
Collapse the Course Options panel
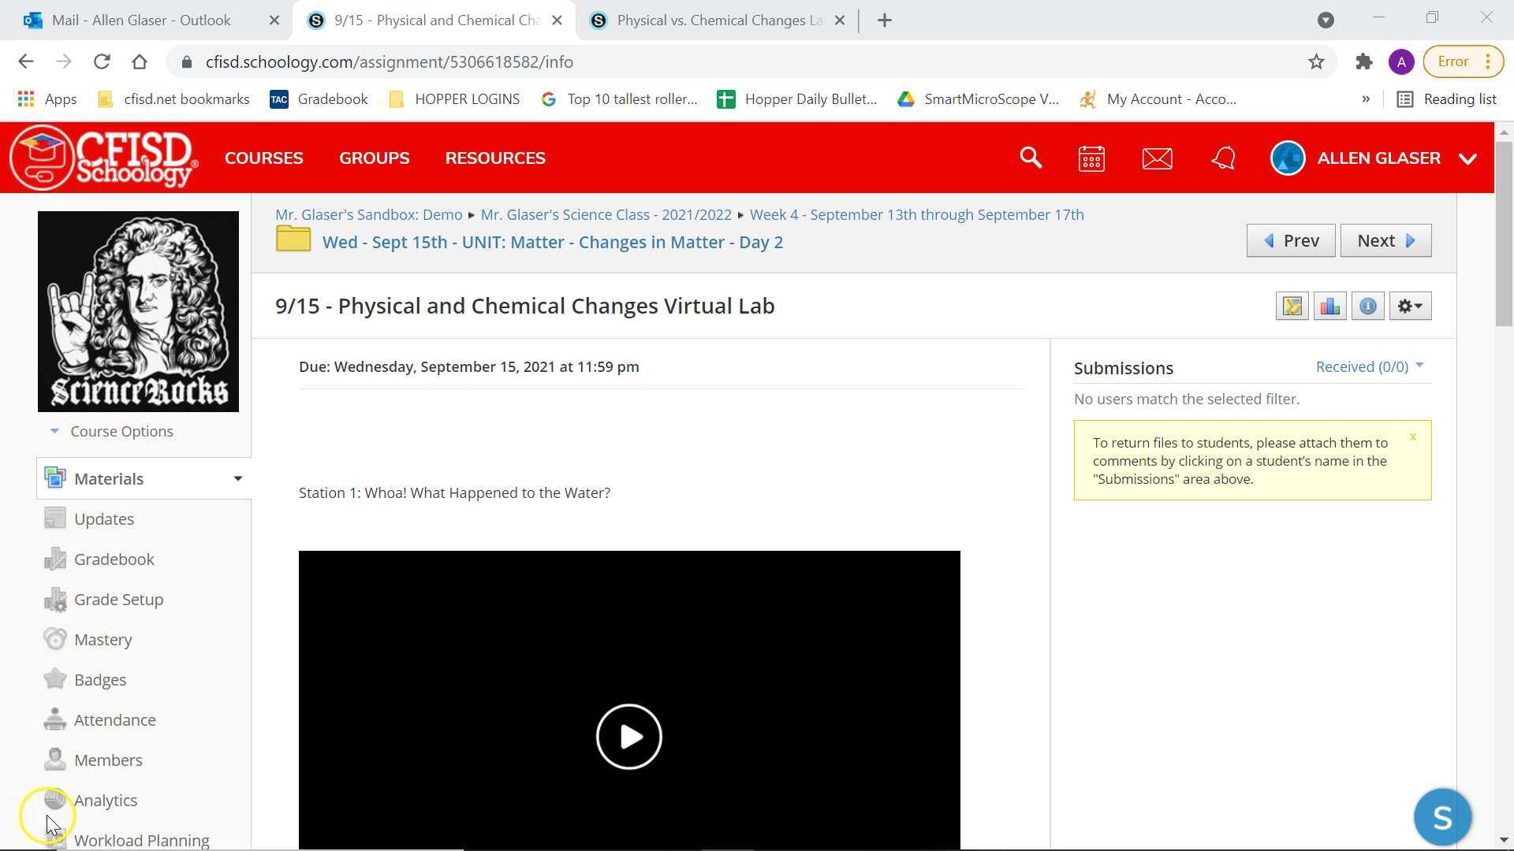[x=54, y=431]
